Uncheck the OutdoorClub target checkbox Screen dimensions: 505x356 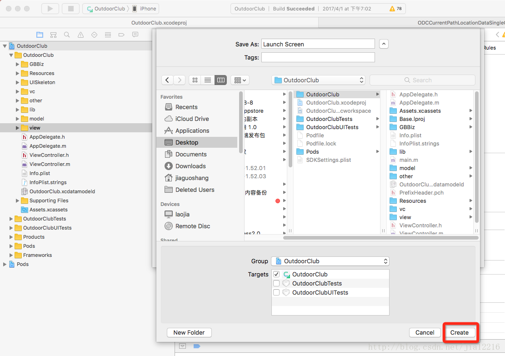coord(276,274)
